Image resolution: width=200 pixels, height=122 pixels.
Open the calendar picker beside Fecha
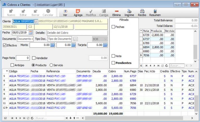(x=30, y=33)
